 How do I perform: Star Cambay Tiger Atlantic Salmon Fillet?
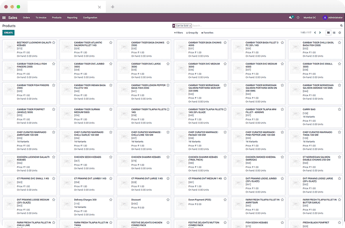pyautogui.click(x=110, y=42)
